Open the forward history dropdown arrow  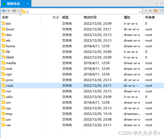(x=18, y=11)
